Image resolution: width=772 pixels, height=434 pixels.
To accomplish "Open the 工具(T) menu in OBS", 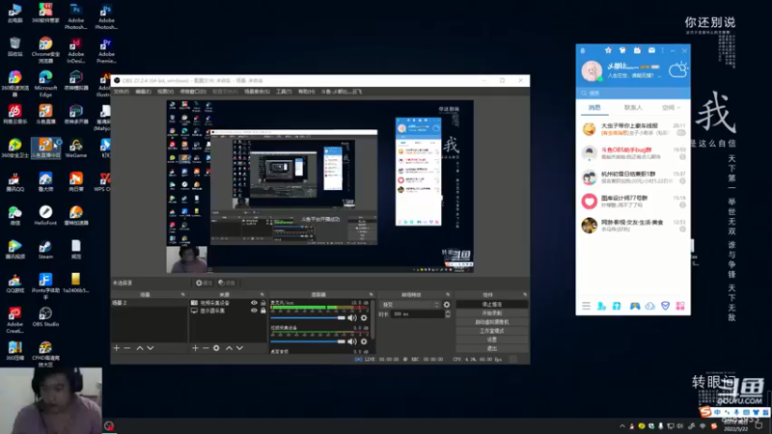I will (284, 92).
